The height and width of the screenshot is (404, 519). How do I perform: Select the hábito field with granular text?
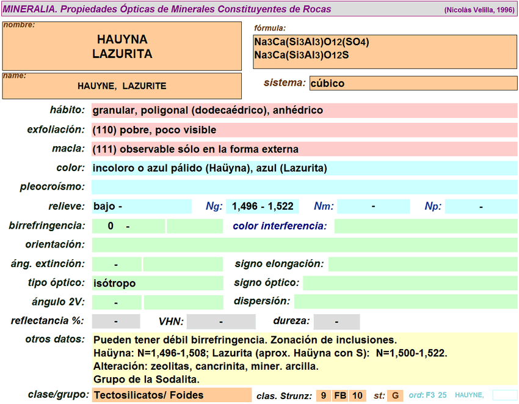[304, 111]
